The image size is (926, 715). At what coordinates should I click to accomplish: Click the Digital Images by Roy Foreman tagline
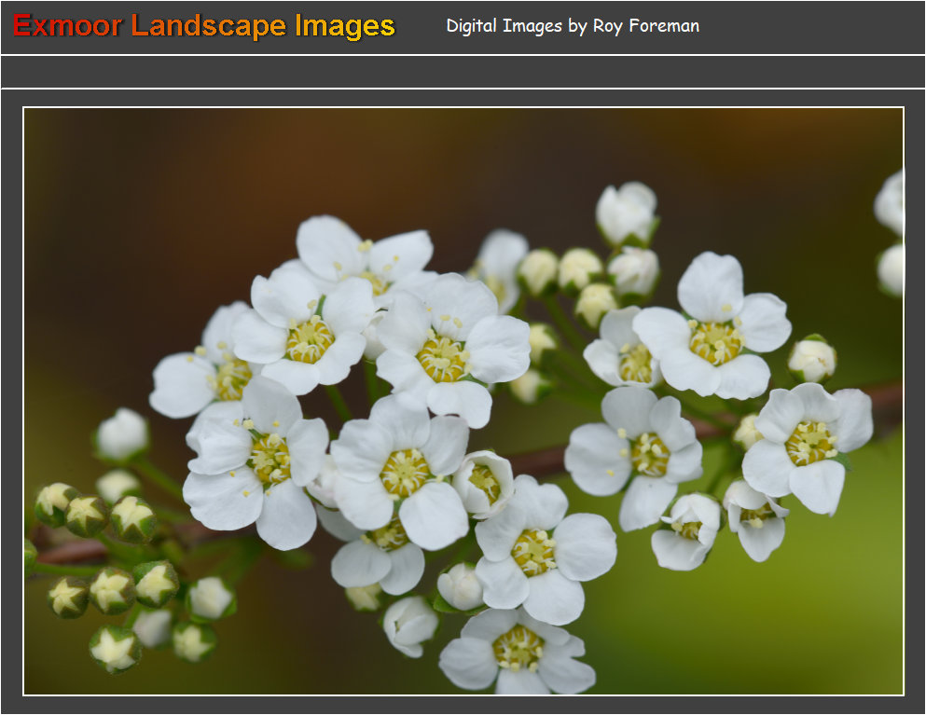click(x=572, y=26)
